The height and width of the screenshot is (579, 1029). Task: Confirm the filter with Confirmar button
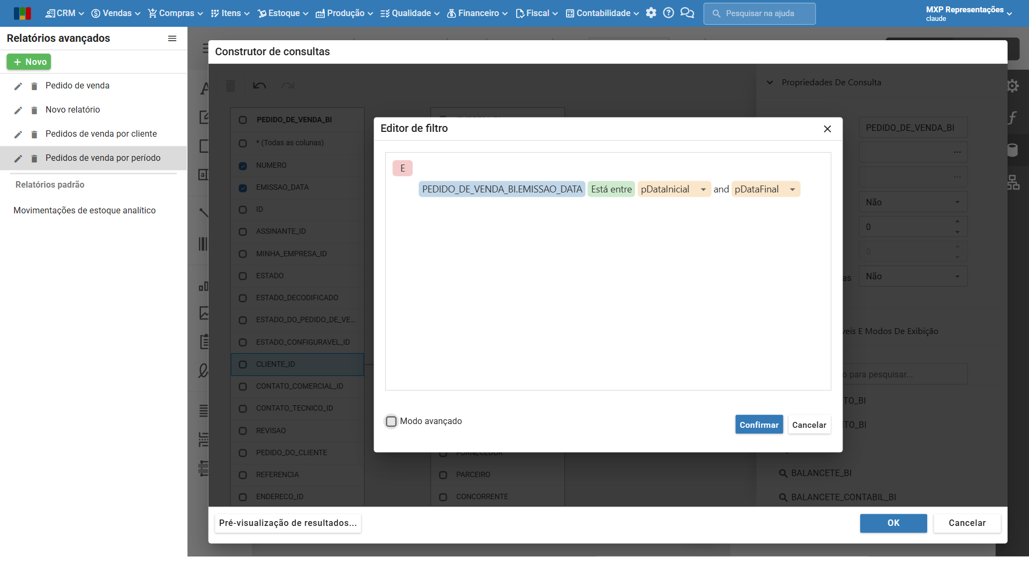pos(759,425)
